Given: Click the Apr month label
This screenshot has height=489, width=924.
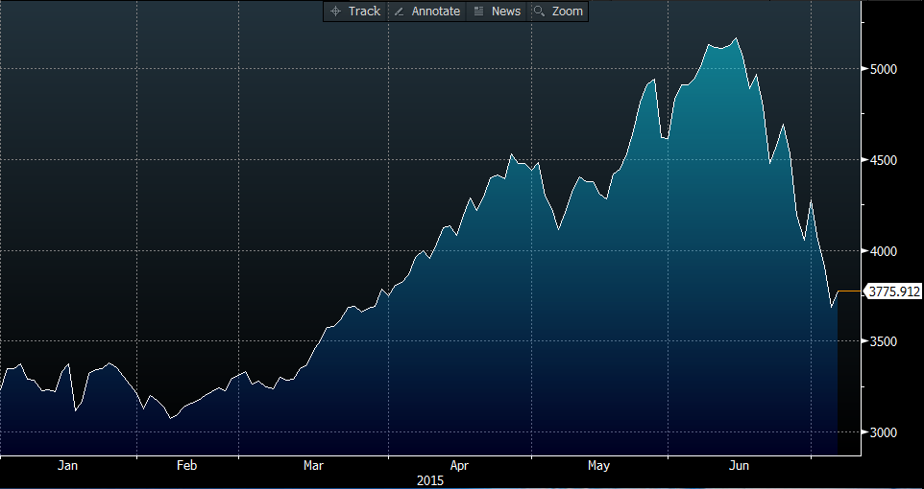Looking at the screenshot, I should (460, 466).
